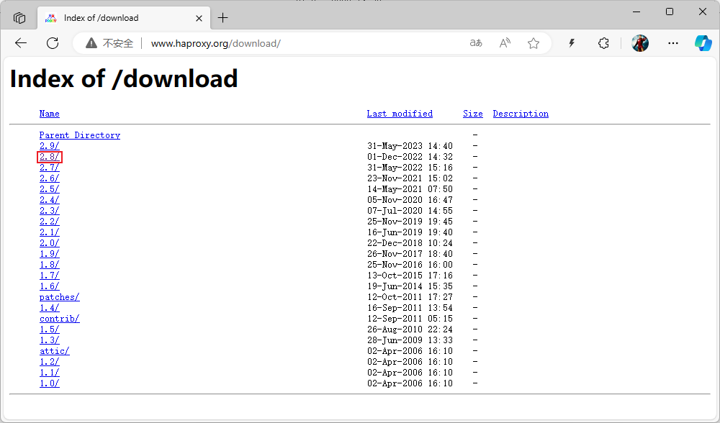Open the Extensions puzzle icon
This screenshot has height=423, width=720.
point(603,43)
